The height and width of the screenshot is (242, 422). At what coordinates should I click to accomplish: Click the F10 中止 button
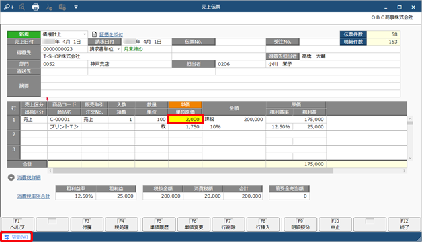335,225
